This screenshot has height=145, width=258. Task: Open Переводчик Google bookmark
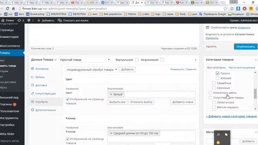tap(212, 14)
